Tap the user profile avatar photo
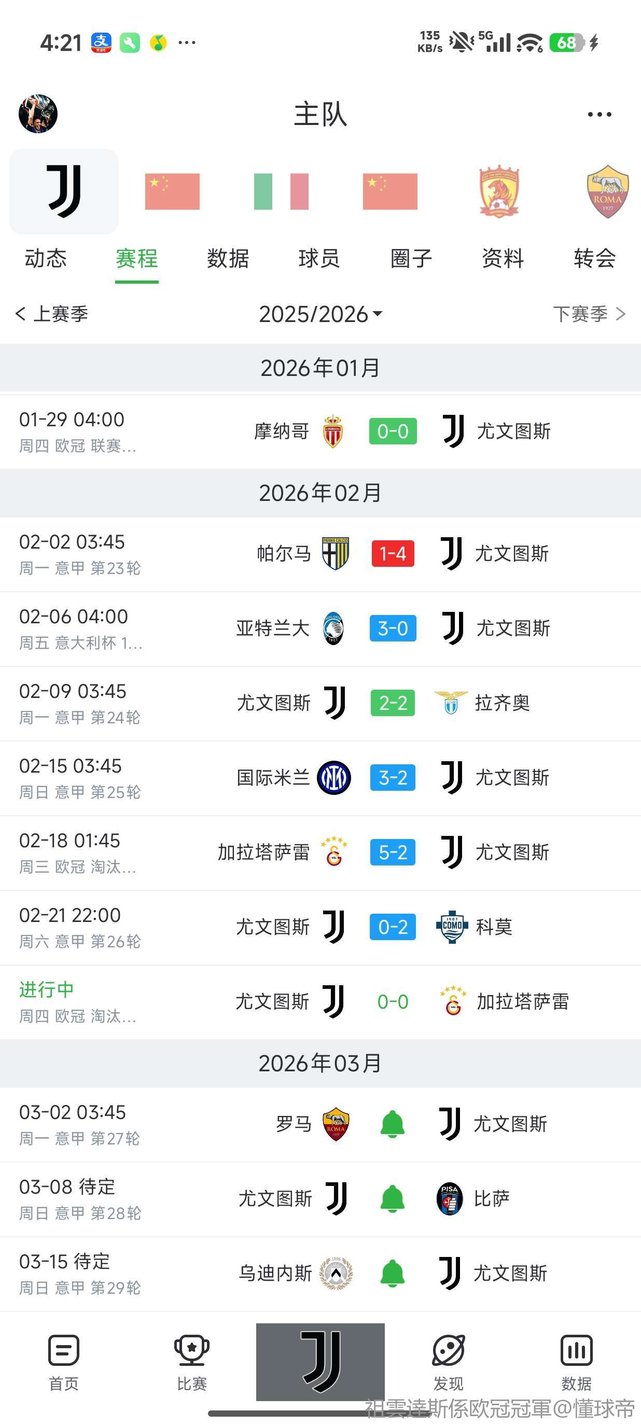This screenshot has height=1426, width=641. pos(38,114)
